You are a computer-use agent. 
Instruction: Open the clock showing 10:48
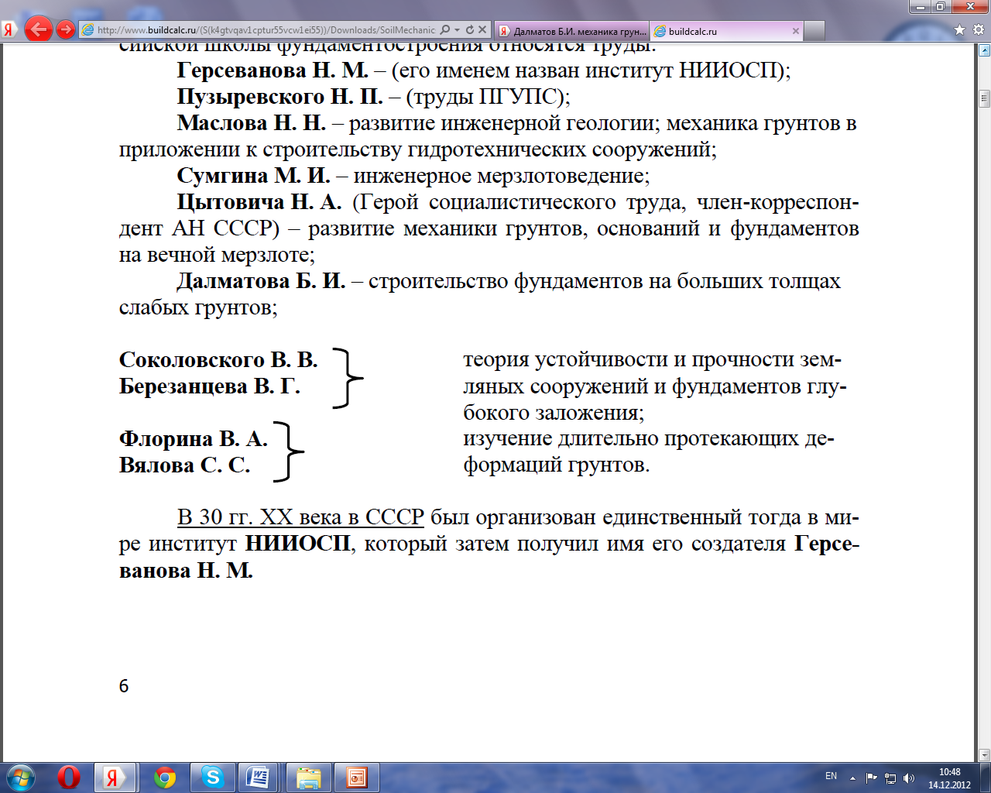(x=949, y=778)
